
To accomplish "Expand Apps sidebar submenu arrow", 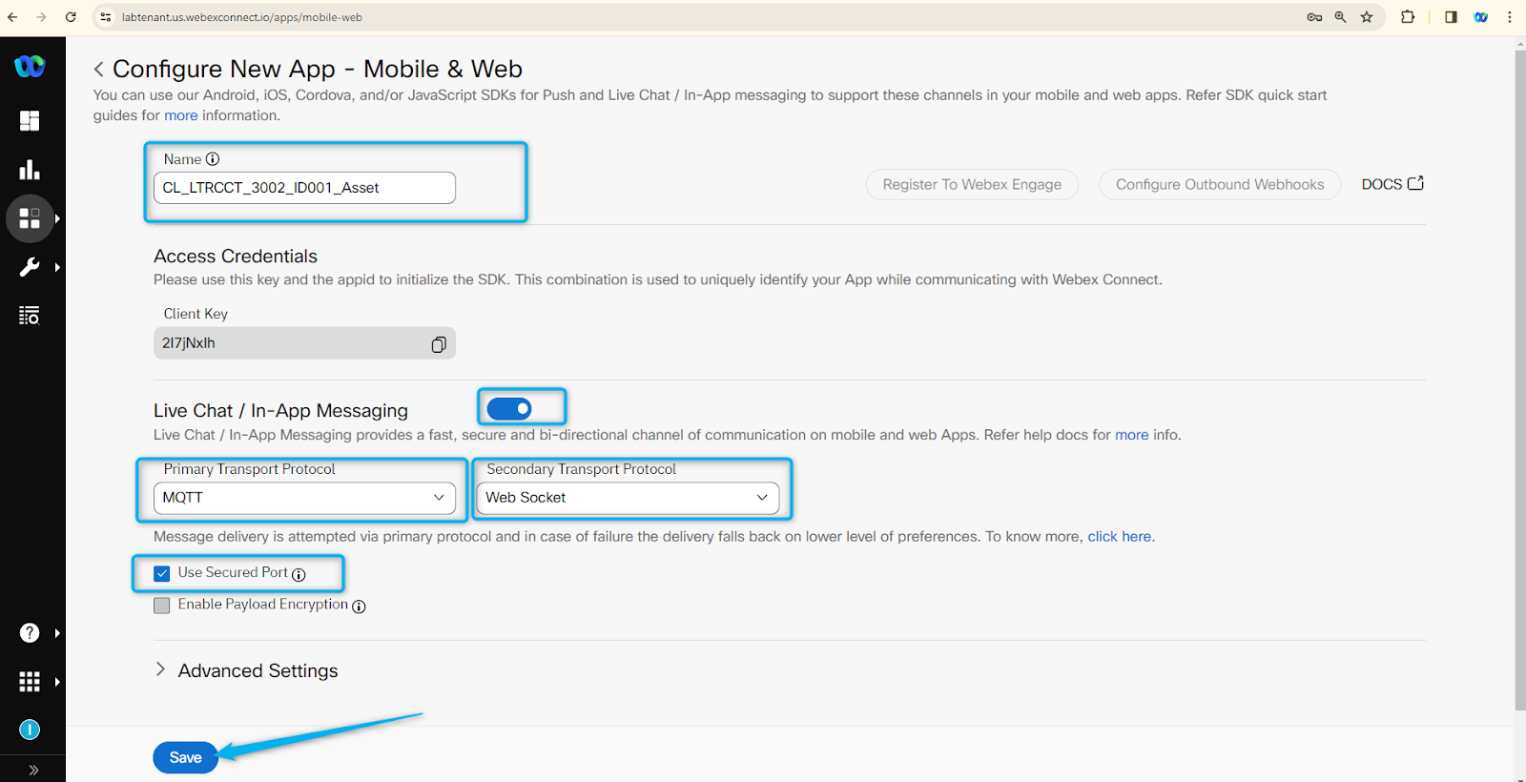I will (x=58, y=218).
